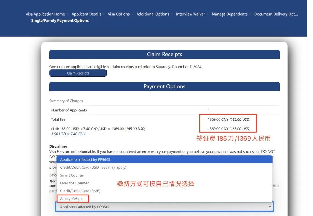Open Document Delivery Options breadcrumb
This screenshot has width=313, height=216.
(x=276, y=14)
